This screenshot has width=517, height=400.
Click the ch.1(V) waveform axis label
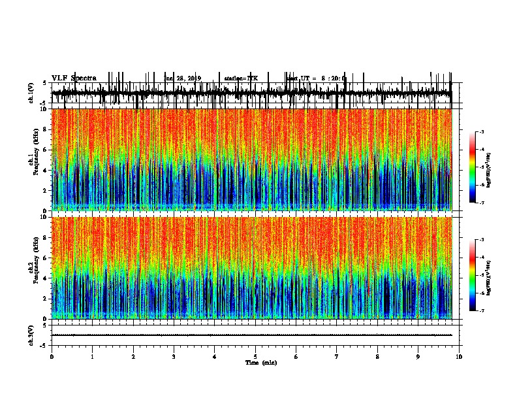[x=31, y=93]
